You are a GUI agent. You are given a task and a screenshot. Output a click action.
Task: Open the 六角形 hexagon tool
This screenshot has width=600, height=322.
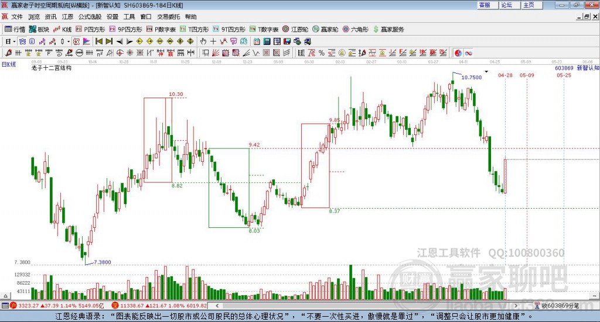click(x=356, y=29)
